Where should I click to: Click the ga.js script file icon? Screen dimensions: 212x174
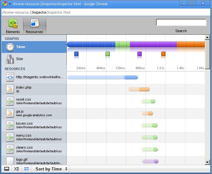[10, 113]
